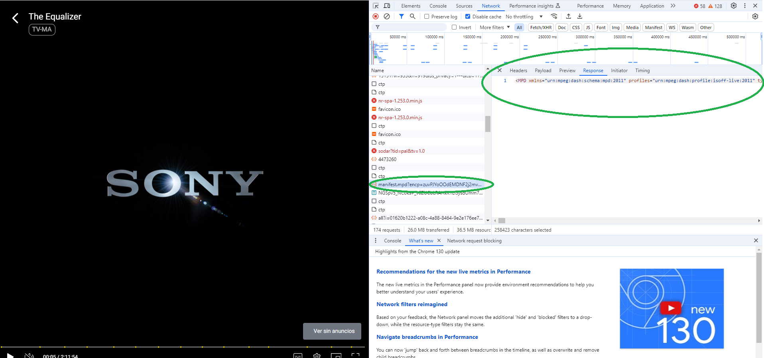Toggle the device toolbar icon
The height and width of the screenshot is (358, 764).
pos(387,6)
